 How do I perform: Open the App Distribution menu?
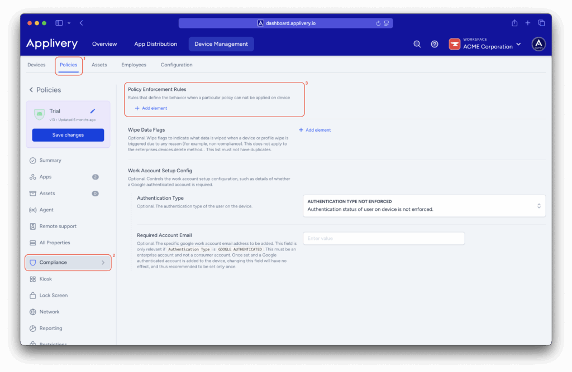pyautogui.click(x=155, y=44)
